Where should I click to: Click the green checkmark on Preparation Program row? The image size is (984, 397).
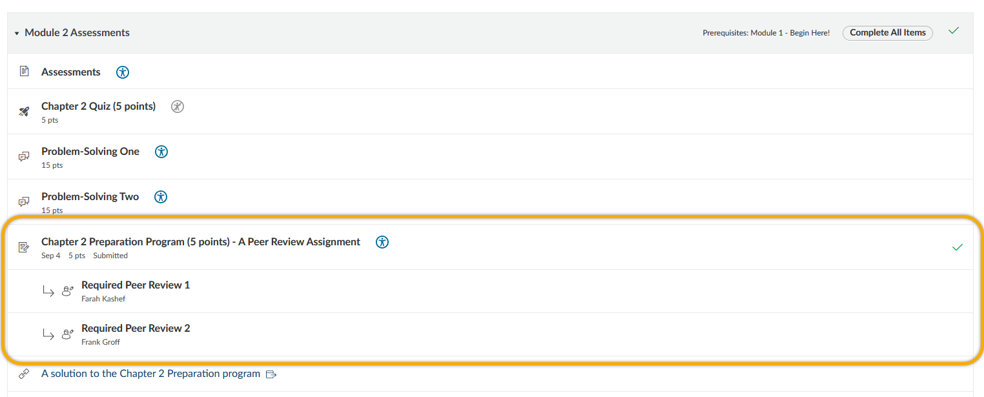pos(957,247)
